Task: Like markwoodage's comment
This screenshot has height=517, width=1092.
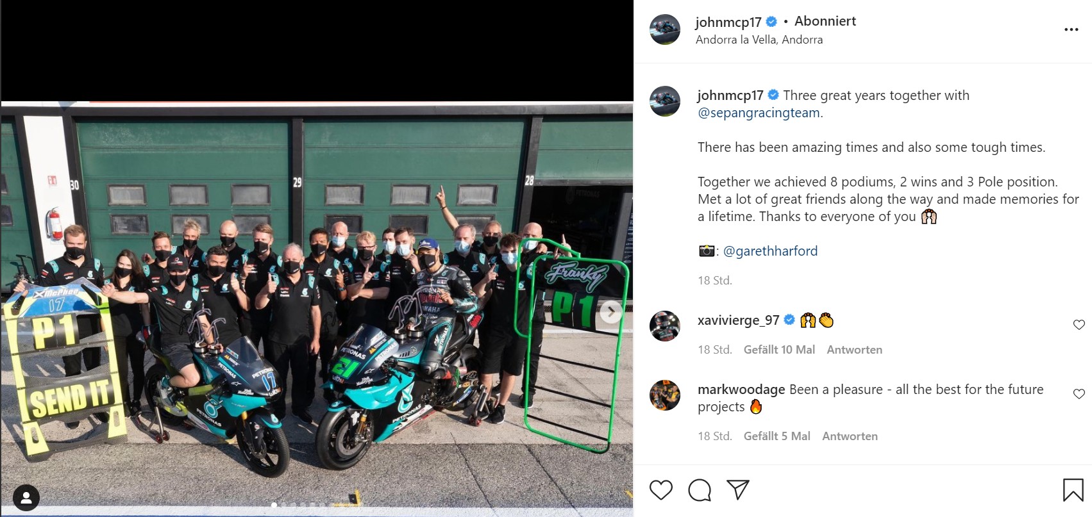Action: coord(1079,394)
